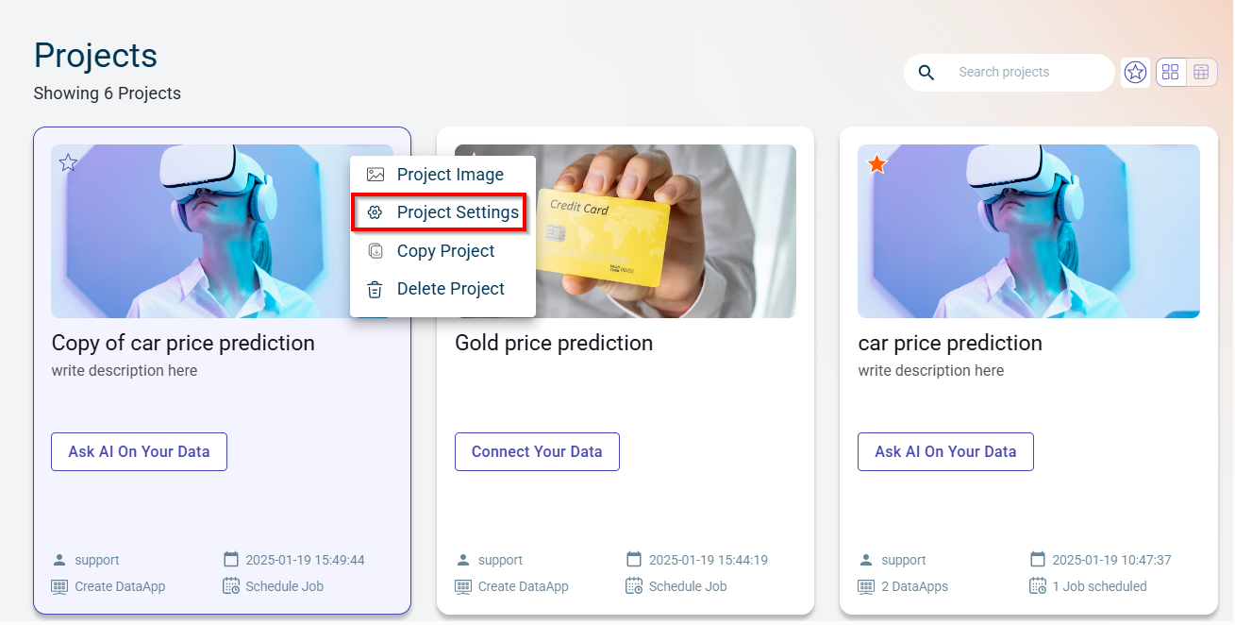This screenshot has height=625, width=1235.
Task: Select Delete Project in the menu
Action: [x=450, y=289]
